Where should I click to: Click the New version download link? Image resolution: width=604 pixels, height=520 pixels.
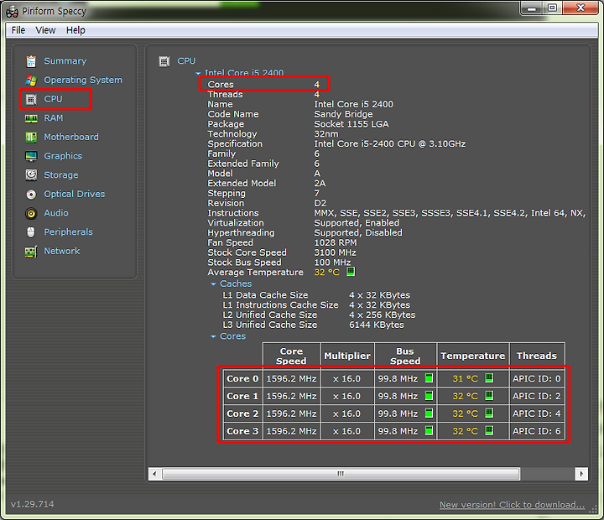[512, 505]
